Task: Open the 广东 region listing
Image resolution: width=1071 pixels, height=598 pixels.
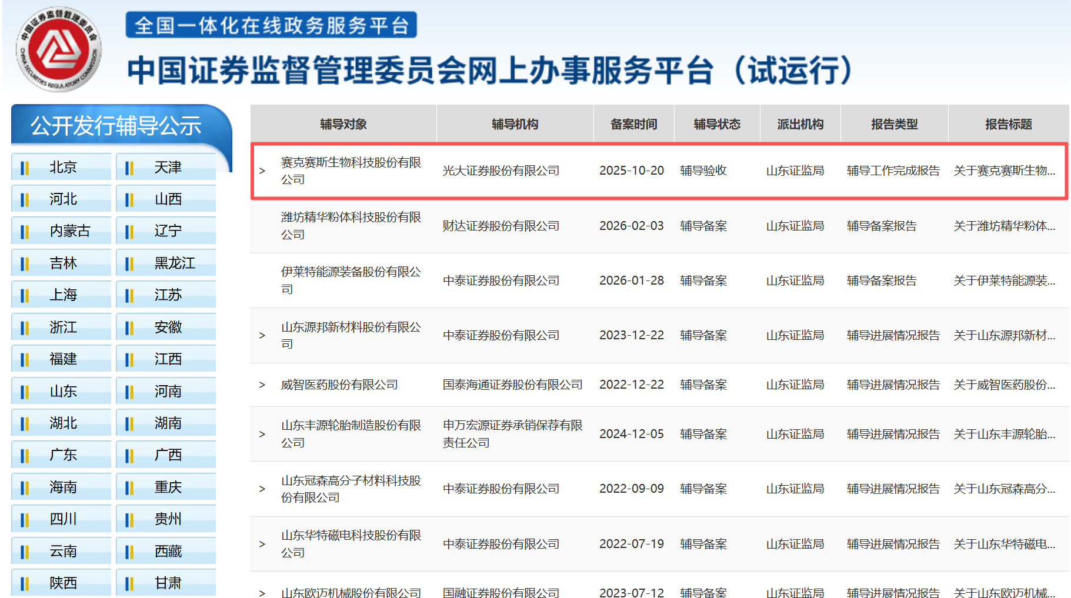Action: (63, 455)
